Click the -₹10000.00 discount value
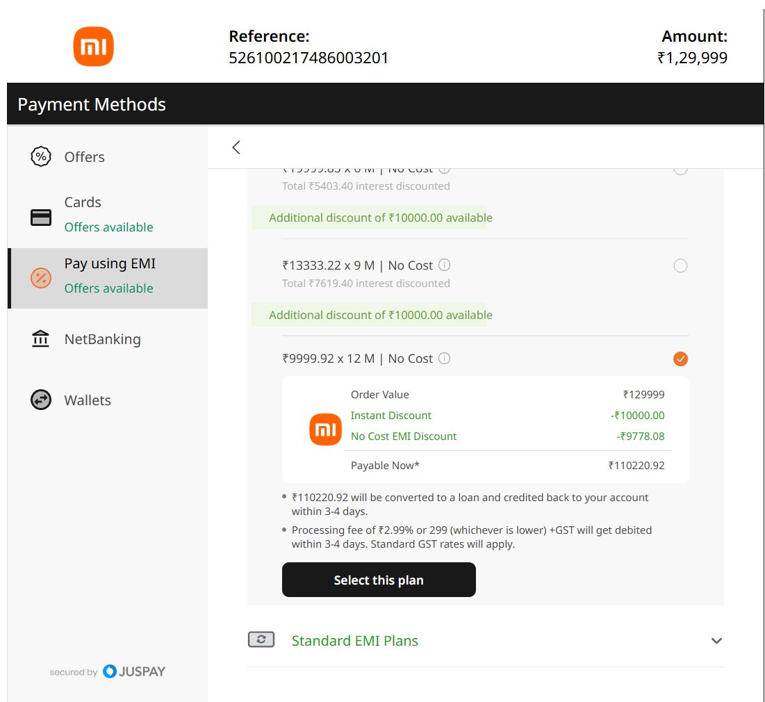 [637, 416]
